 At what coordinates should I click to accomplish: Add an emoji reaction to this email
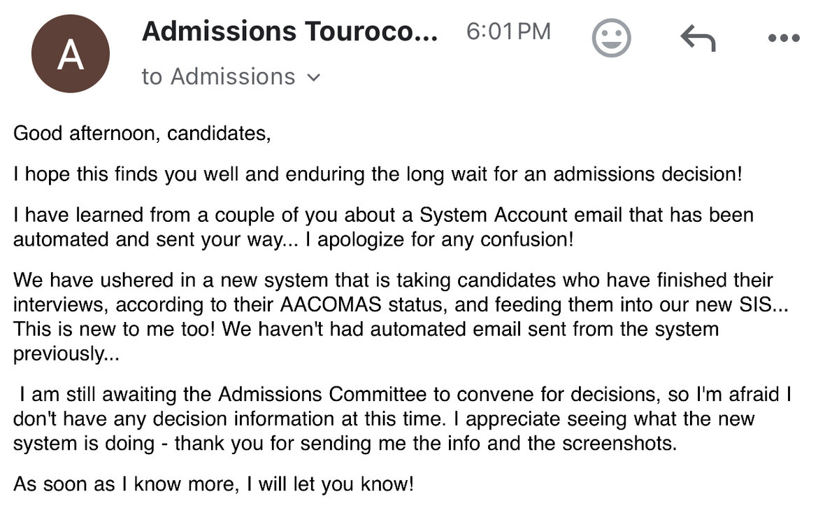(x=611, y=38)
